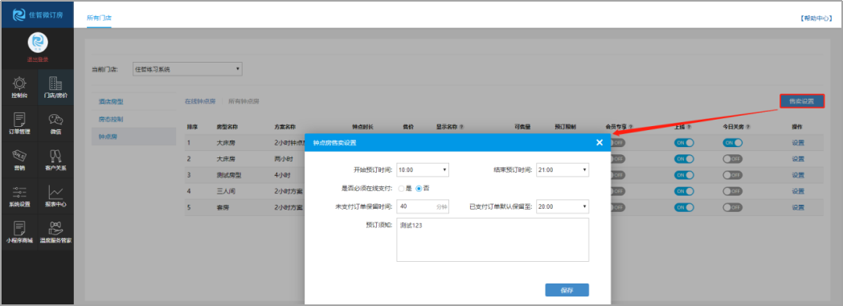Select 否 for 是否必须在线支付

pos(419,189)
